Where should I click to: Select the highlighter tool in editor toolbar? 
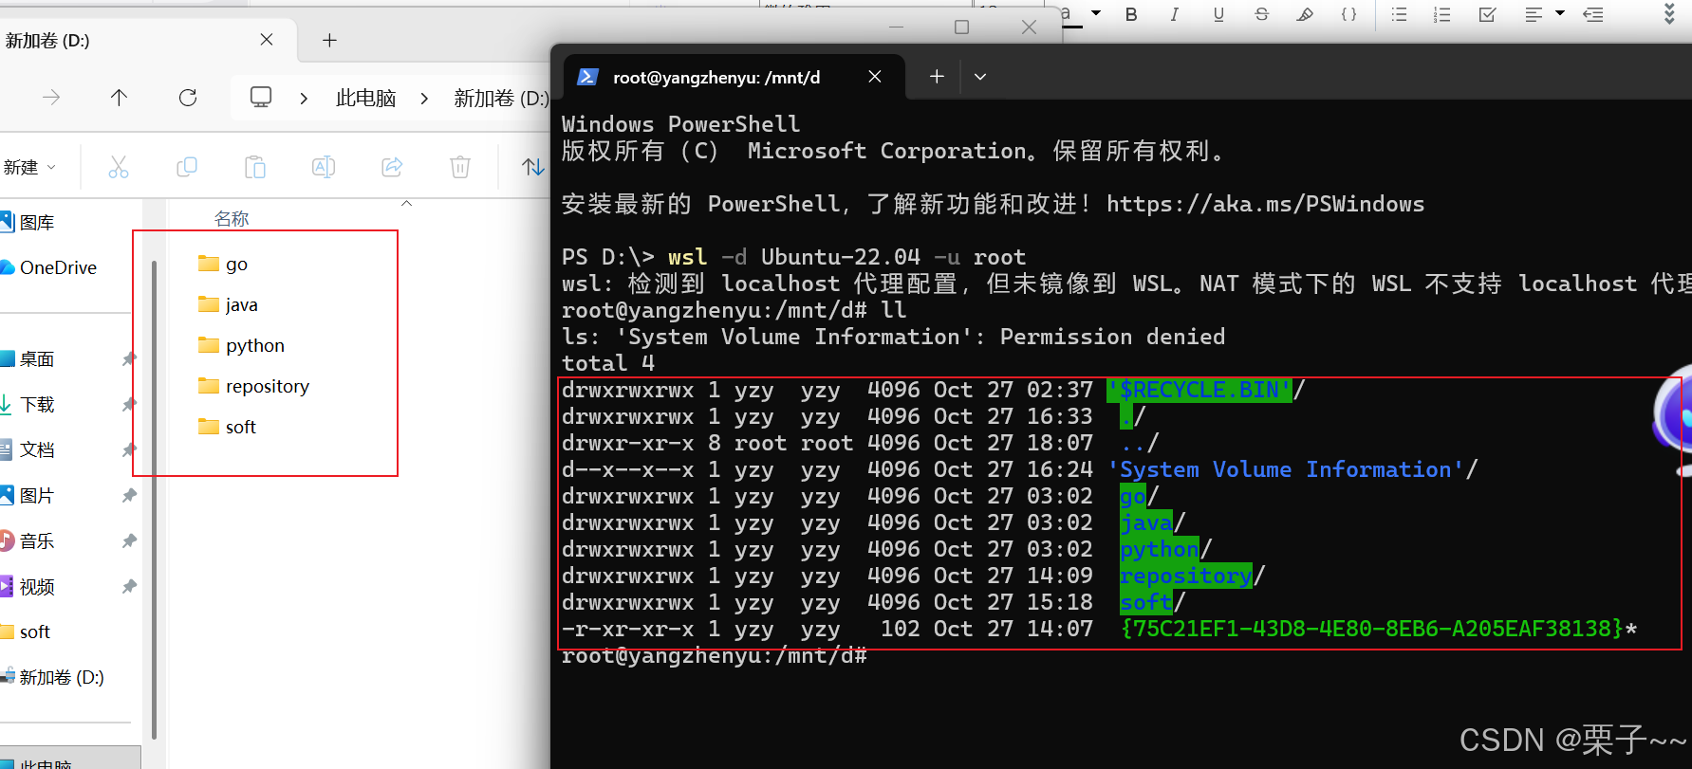1305,14
